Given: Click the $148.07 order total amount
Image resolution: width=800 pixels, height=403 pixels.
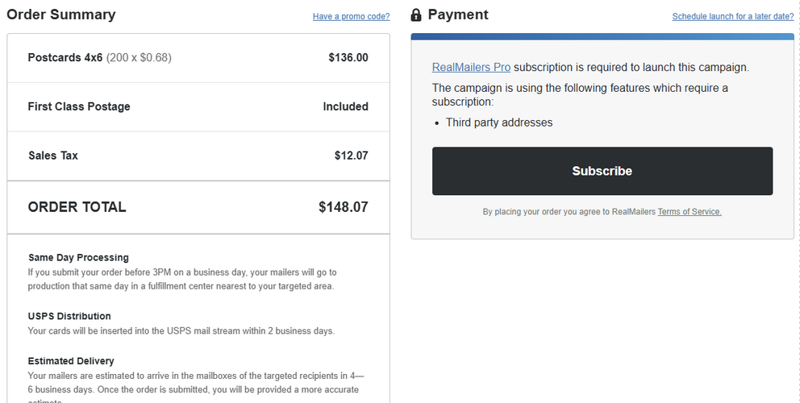Looking at the screenshot, I should (344, 207).
